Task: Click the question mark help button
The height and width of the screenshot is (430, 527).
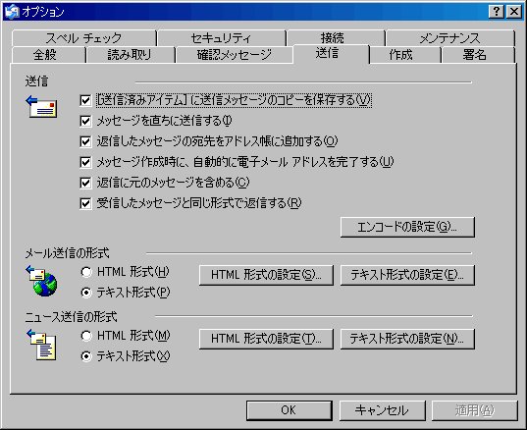Action: click(497, 12)
